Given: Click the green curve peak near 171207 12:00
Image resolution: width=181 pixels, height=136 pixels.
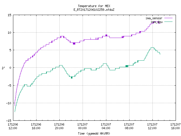Looking at the screenshot, I should pos(152,47).
